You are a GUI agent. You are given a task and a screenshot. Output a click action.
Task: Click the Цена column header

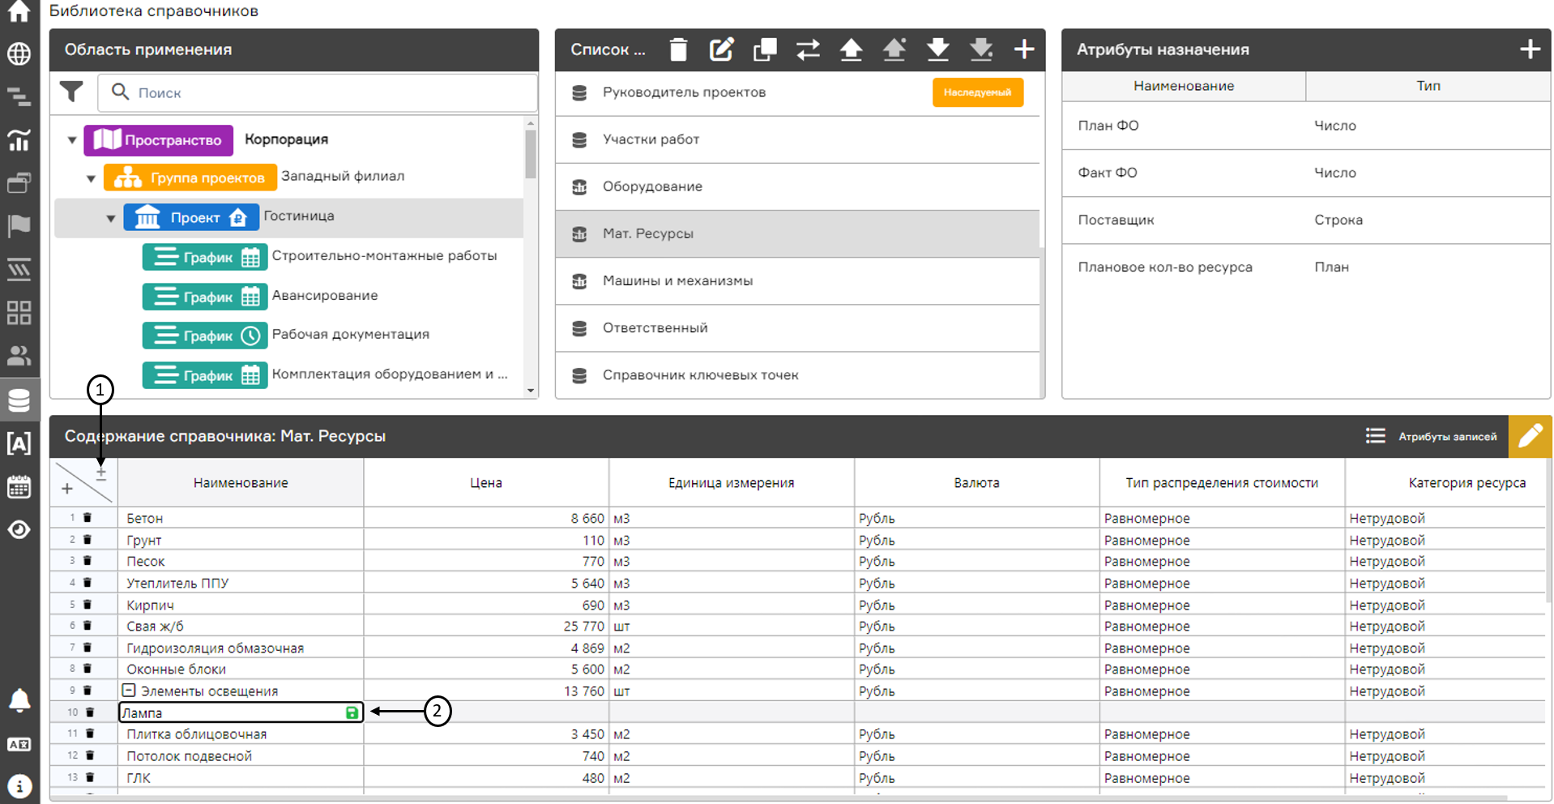486,483
